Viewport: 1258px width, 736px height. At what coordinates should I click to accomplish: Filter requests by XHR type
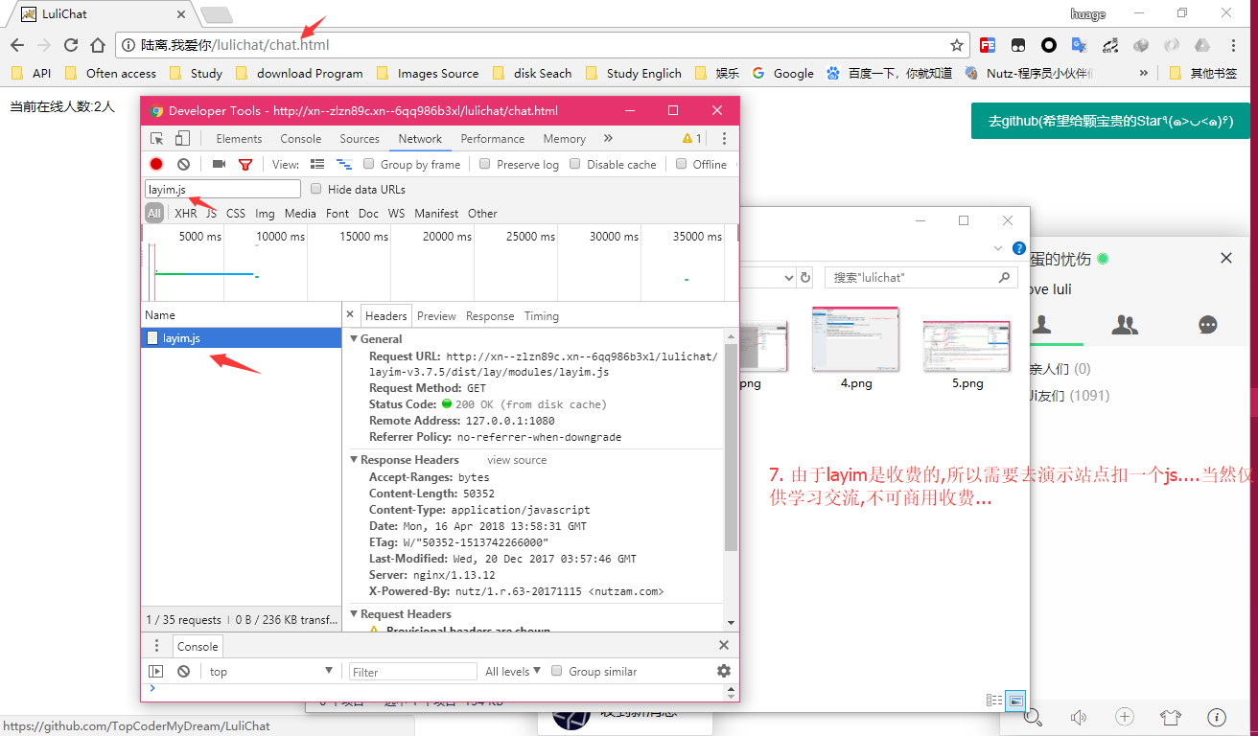[186, 214]
